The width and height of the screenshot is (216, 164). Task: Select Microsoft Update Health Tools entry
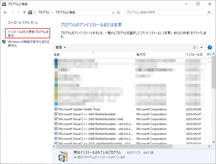[79, 109]
